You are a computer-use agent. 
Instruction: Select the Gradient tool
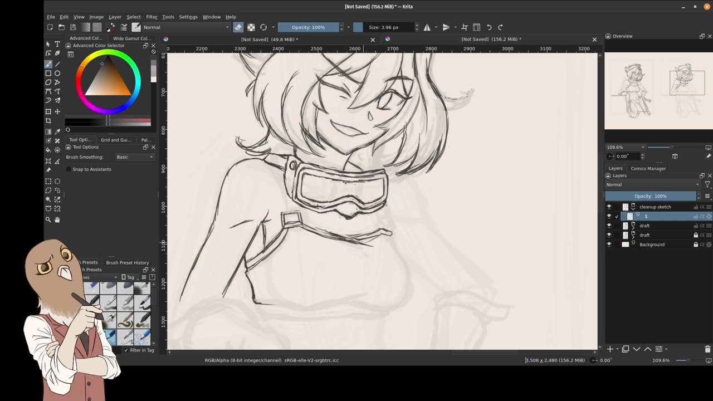(x=48, y=131)
